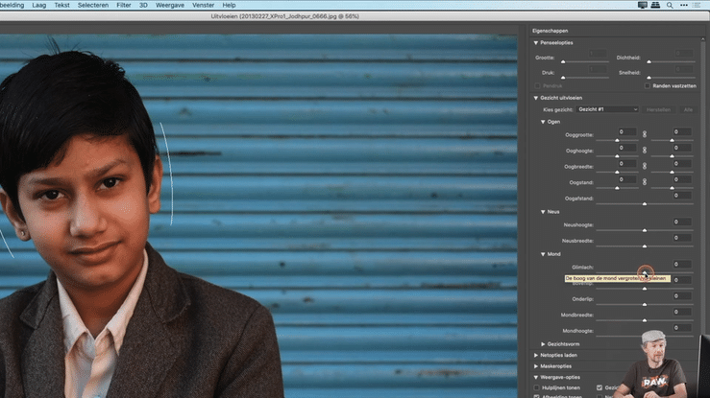Click the Snelheid slider handle
This screenshot has width=710, height=398.
tap(649, 78)
